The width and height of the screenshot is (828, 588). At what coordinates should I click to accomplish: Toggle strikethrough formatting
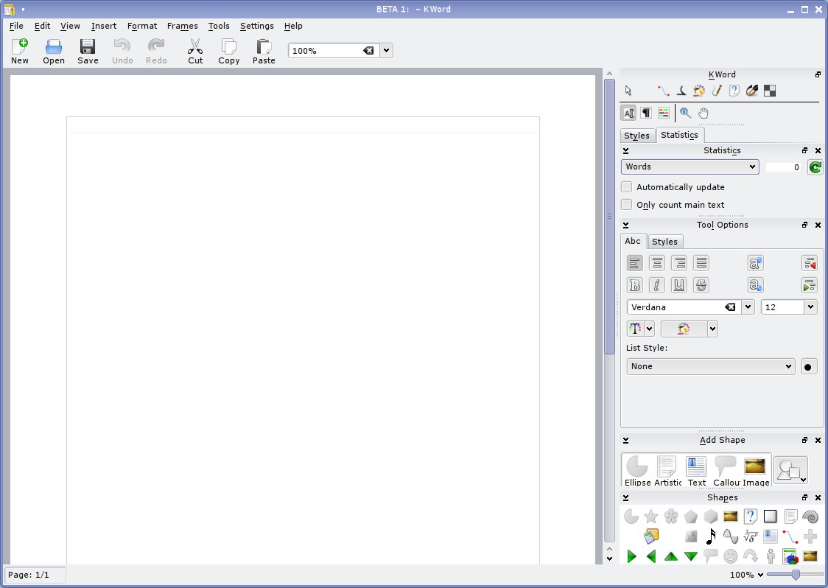pos(701,285)
